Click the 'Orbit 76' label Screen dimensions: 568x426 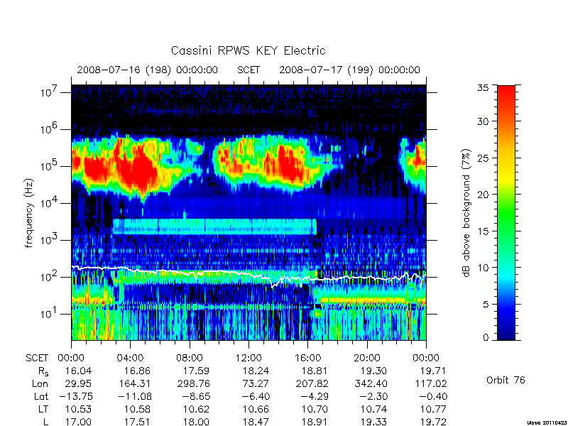(x=506, y=380)
